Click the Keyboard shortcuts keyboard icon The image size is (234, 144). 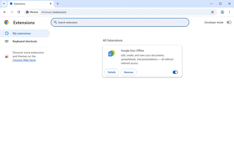(x=7, y=41)
